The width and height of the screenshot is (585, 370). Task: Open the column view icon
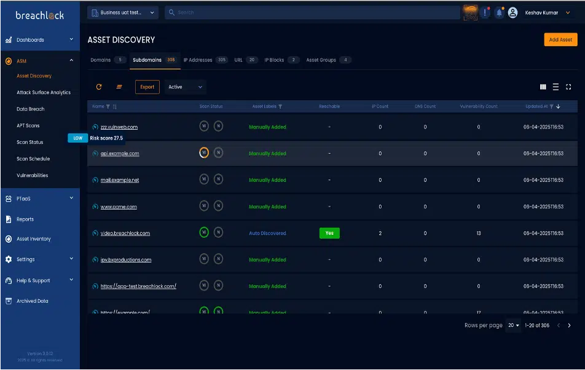pos(543,87)
